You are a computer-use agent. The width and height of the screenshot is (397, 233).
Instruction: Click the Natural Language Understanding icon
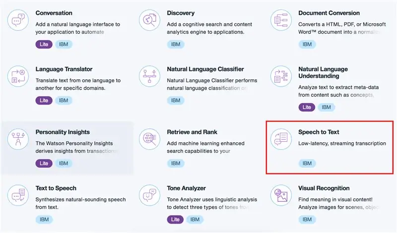tap(281, 76)
